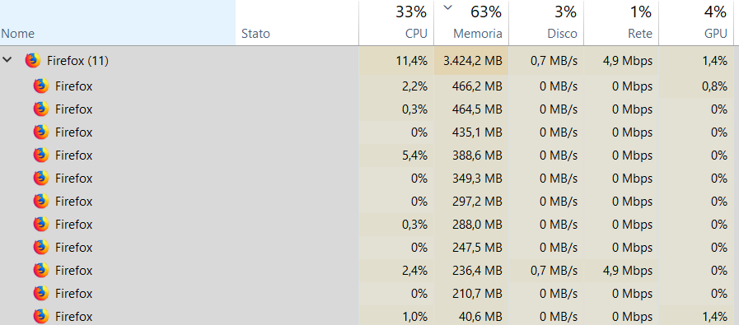
Task: Select Firefox row using 247,5 MB
Action: [369, 248]
